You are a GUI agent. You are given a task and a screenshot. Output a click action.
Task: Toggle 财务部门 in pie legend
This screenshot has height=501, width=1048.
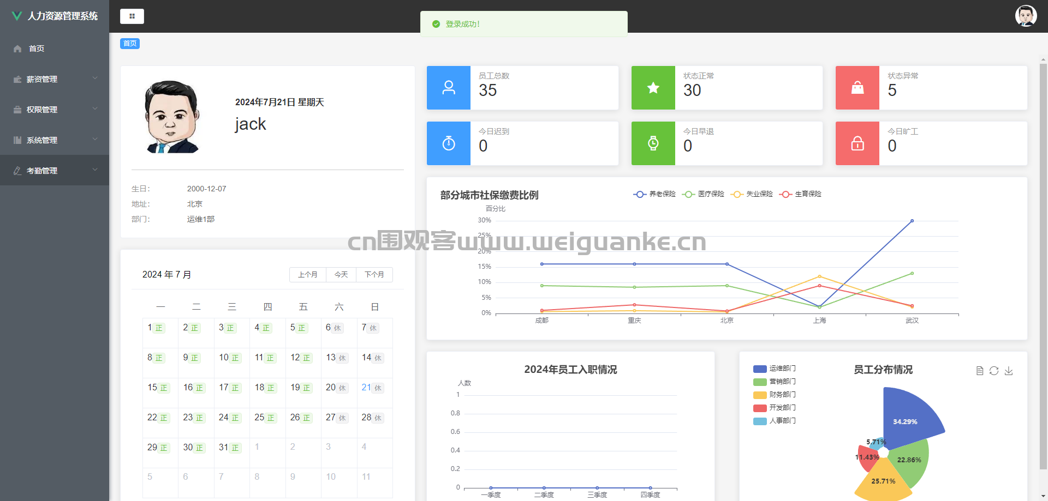(x=775, y=395)
